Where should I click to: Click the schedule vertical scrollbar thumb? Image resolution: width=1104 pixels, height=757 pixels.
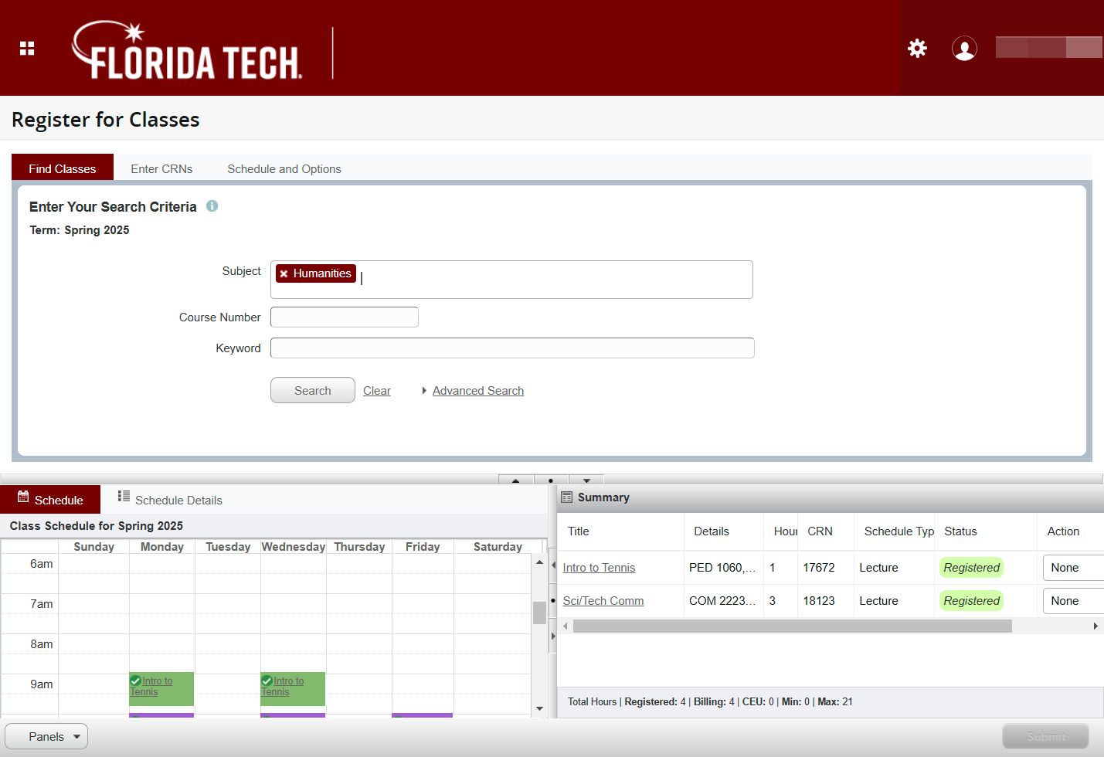[539, 612]
